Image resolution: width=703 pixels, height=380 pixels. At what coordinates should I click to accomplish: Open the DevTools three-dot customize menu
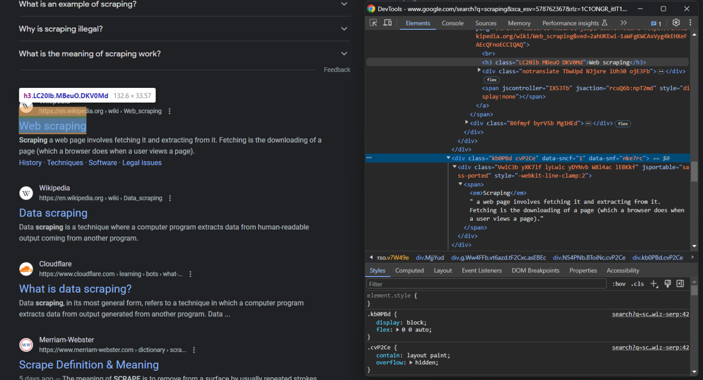pos(690,23)
